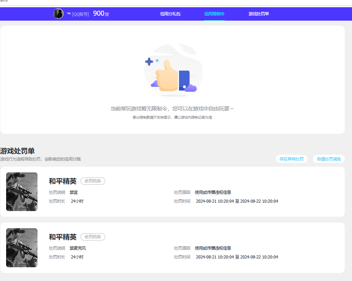Click 24小时 duration on 禁言 card
Viewport: 352px width, 281px height.
[x=77, y=201]
